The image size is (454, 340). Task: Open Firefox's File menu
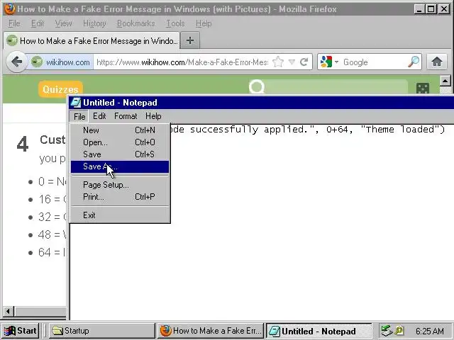14,23
